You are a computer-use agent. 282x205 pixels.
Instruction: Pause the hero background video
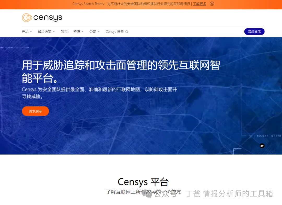pyautogui.click(x=262, y=146)
